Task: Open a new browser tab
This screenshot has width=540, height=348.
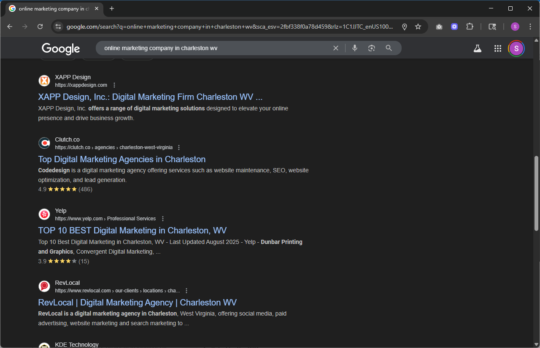Action: click(111, 8)
